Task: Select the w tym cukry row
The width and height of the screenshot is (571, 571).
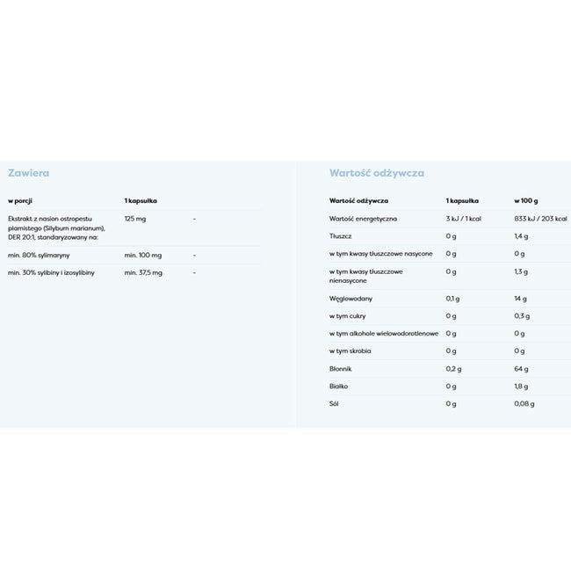Action: click(450, 316)
